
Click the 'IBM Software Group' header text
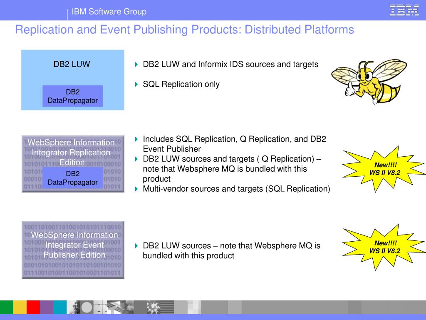109,12
